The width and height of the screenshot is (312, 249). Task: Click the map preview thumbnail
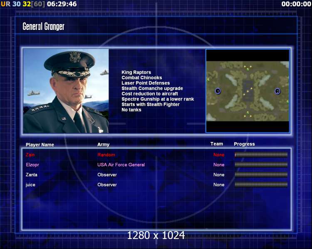(x=248, y=91)
